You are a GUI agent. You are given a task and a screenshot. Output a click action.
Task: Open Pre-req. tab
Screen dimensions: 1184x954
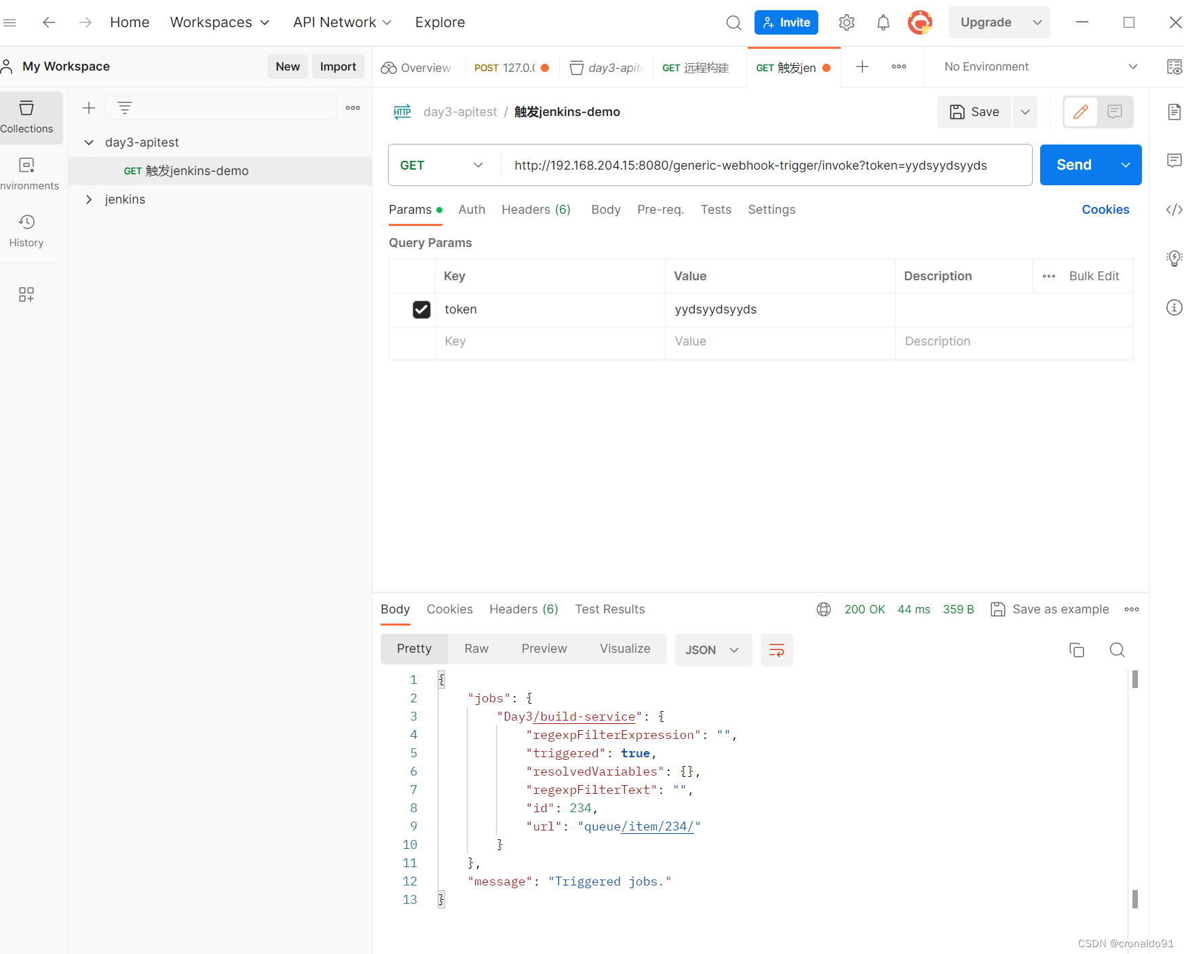[660, 210]
